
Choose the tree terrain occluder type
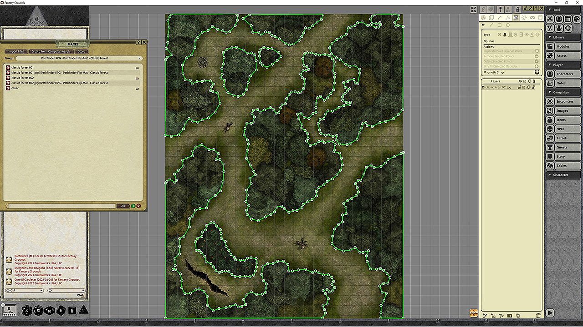505,35
